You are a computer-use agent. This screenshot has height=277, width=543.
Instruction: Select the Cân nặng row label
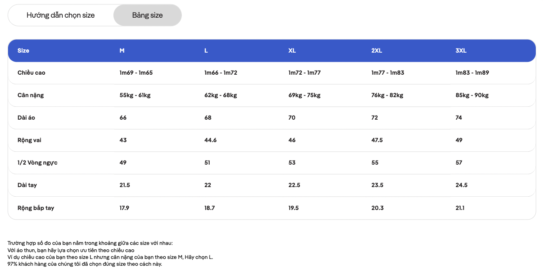(31, 95)
